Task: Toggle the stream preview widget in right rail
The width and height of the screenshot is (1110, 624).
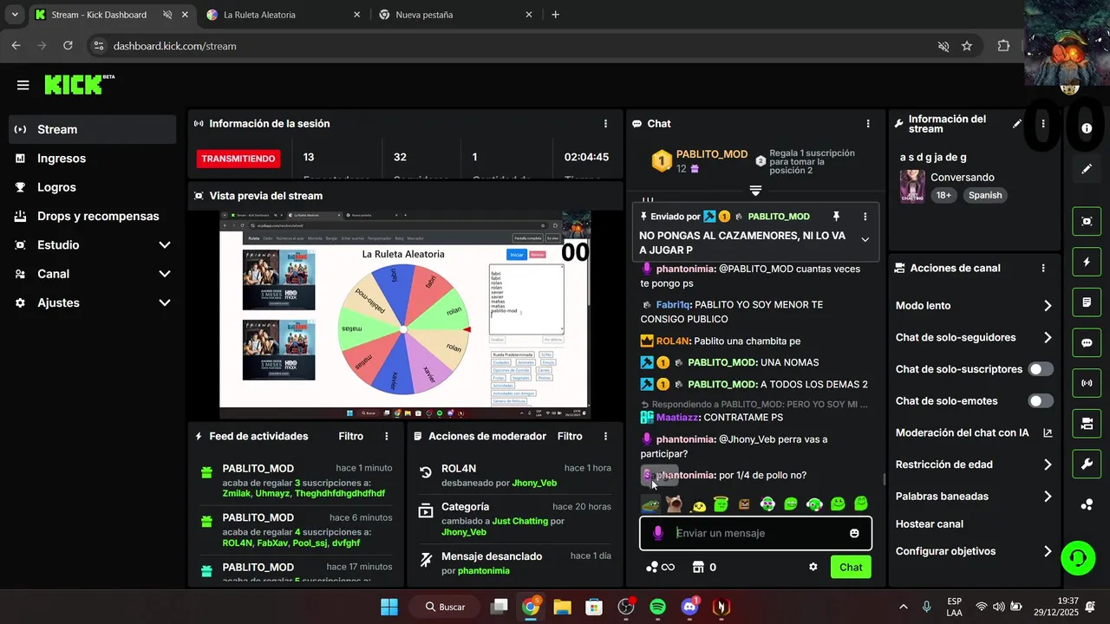Action: (1087, 221)
